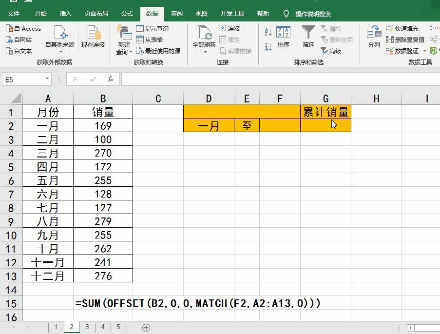
Task: Open the Developer (开发工具) ribbon tab
Action: point(232,14)
